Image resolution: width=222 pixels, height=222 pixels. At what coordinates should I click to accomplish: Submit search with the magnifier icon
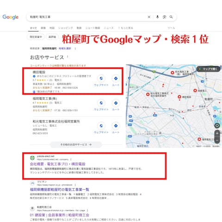pos(171,17)
